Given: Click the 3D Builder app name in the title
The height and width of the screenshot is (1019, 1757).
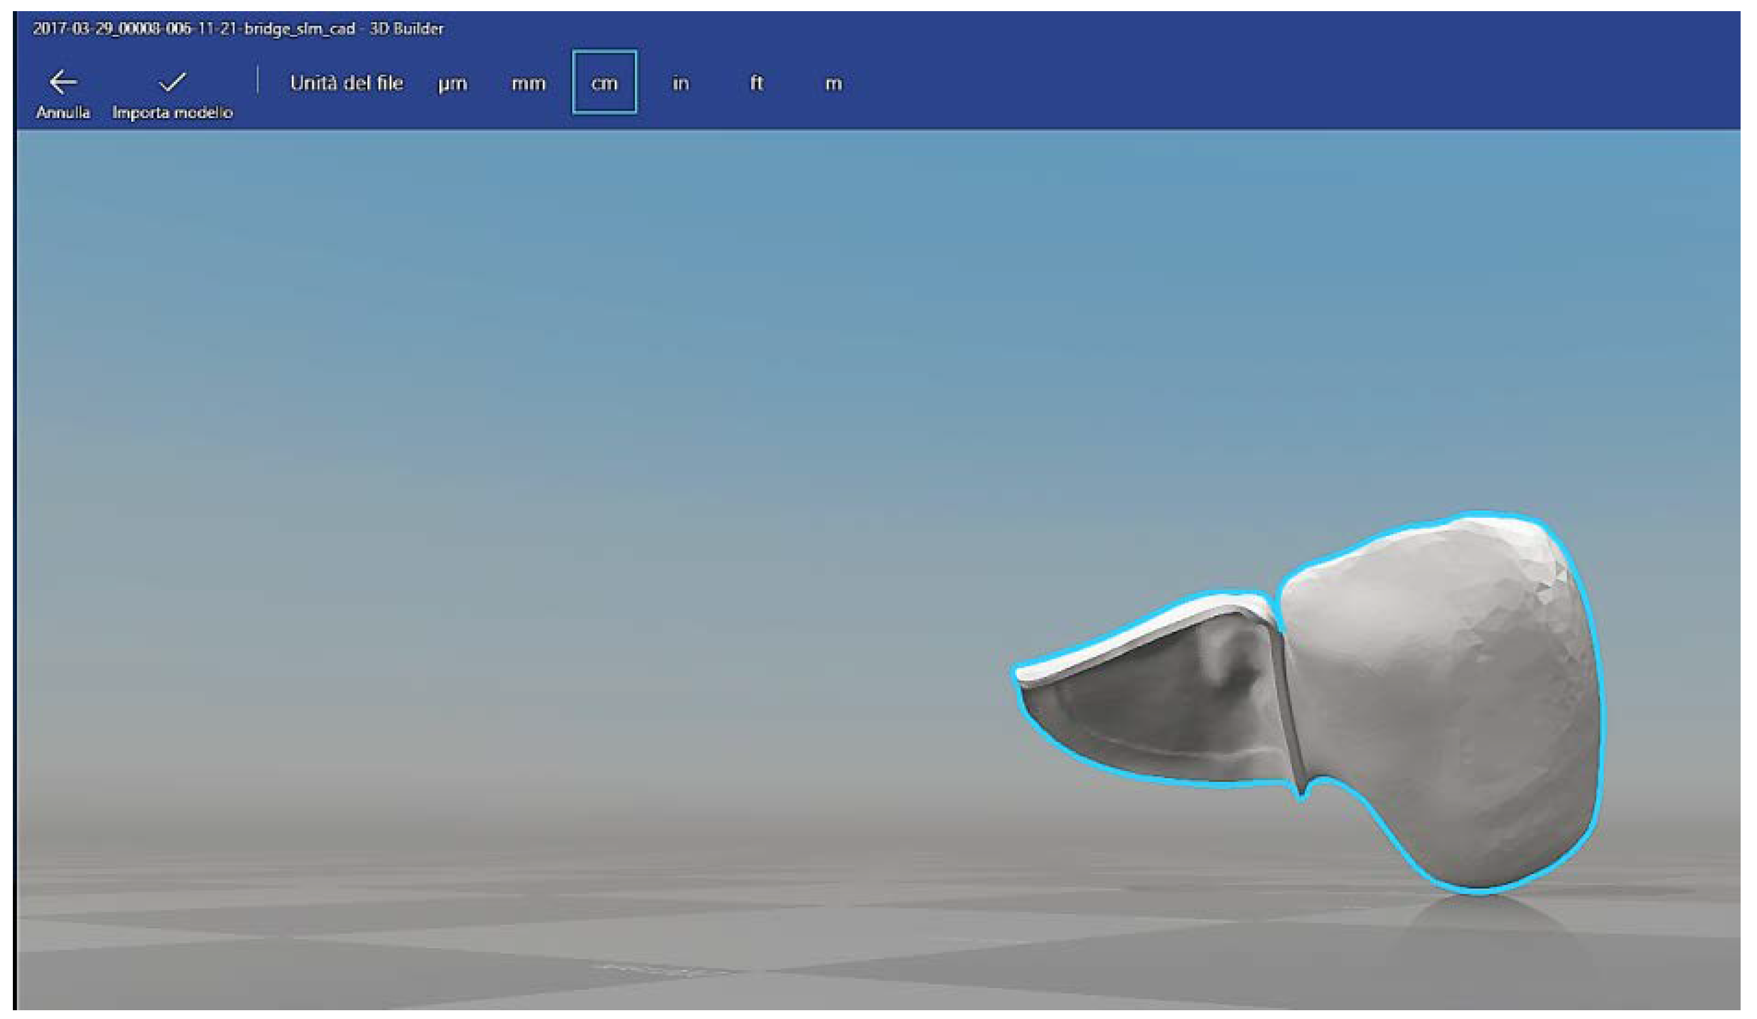Looking at the screenshot, I should [407, 29].
